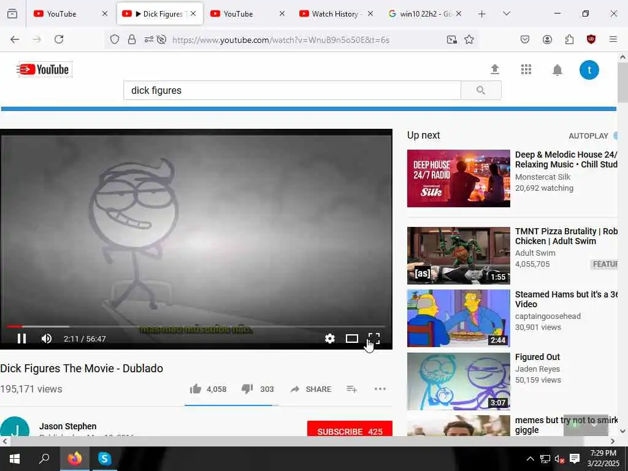Open the Figured Out video title
The width and height of the screenshot is (628, 471).
point(537,357)
